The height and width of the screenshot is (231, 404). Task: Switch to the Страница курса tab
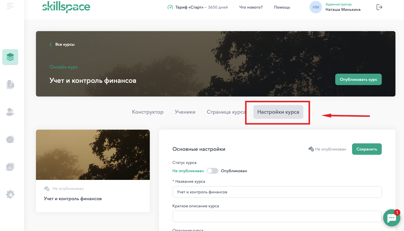tap(226, 112)
